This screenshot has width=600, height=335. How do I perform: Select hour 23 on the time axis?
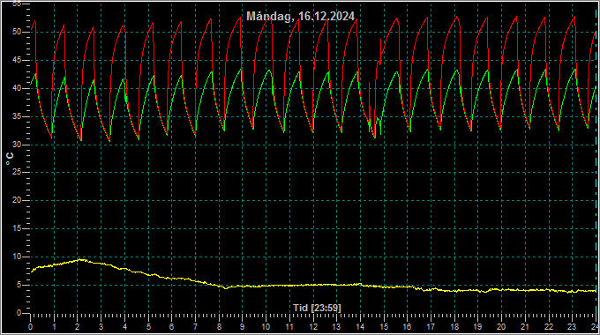[x=572, y=327]
